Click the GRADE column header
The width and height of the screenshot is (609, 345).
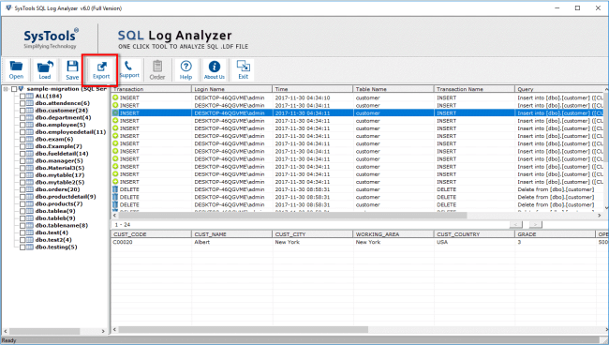pos(555,234)
